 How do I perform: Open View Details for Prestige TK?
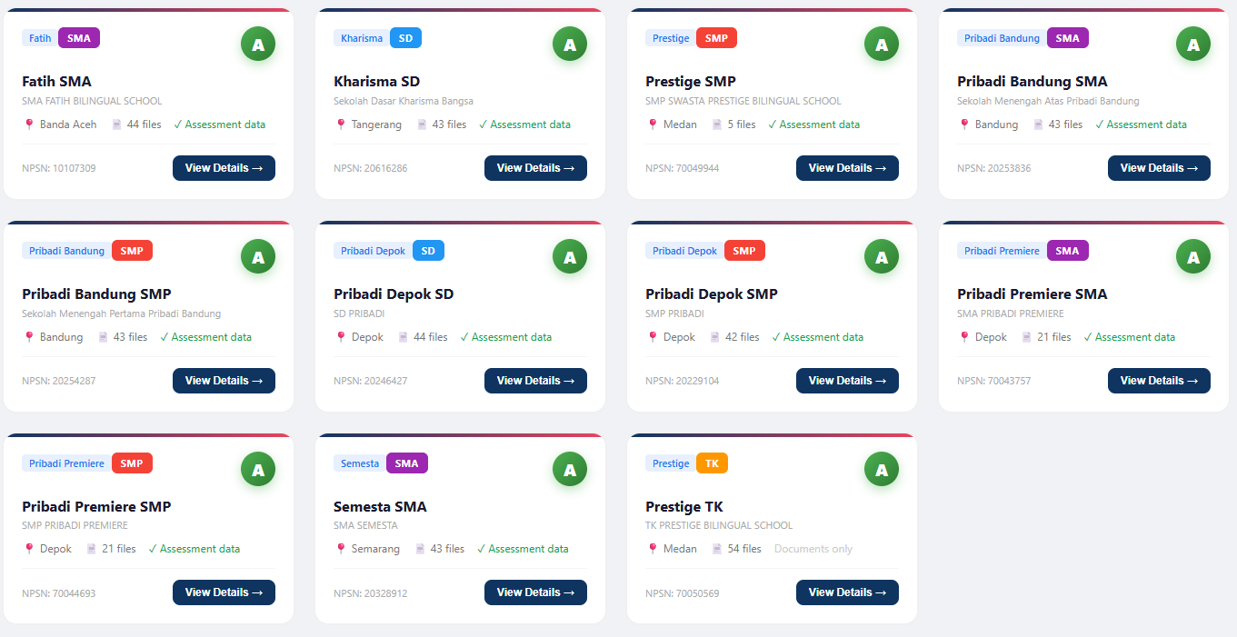click(x=847, y=592)
